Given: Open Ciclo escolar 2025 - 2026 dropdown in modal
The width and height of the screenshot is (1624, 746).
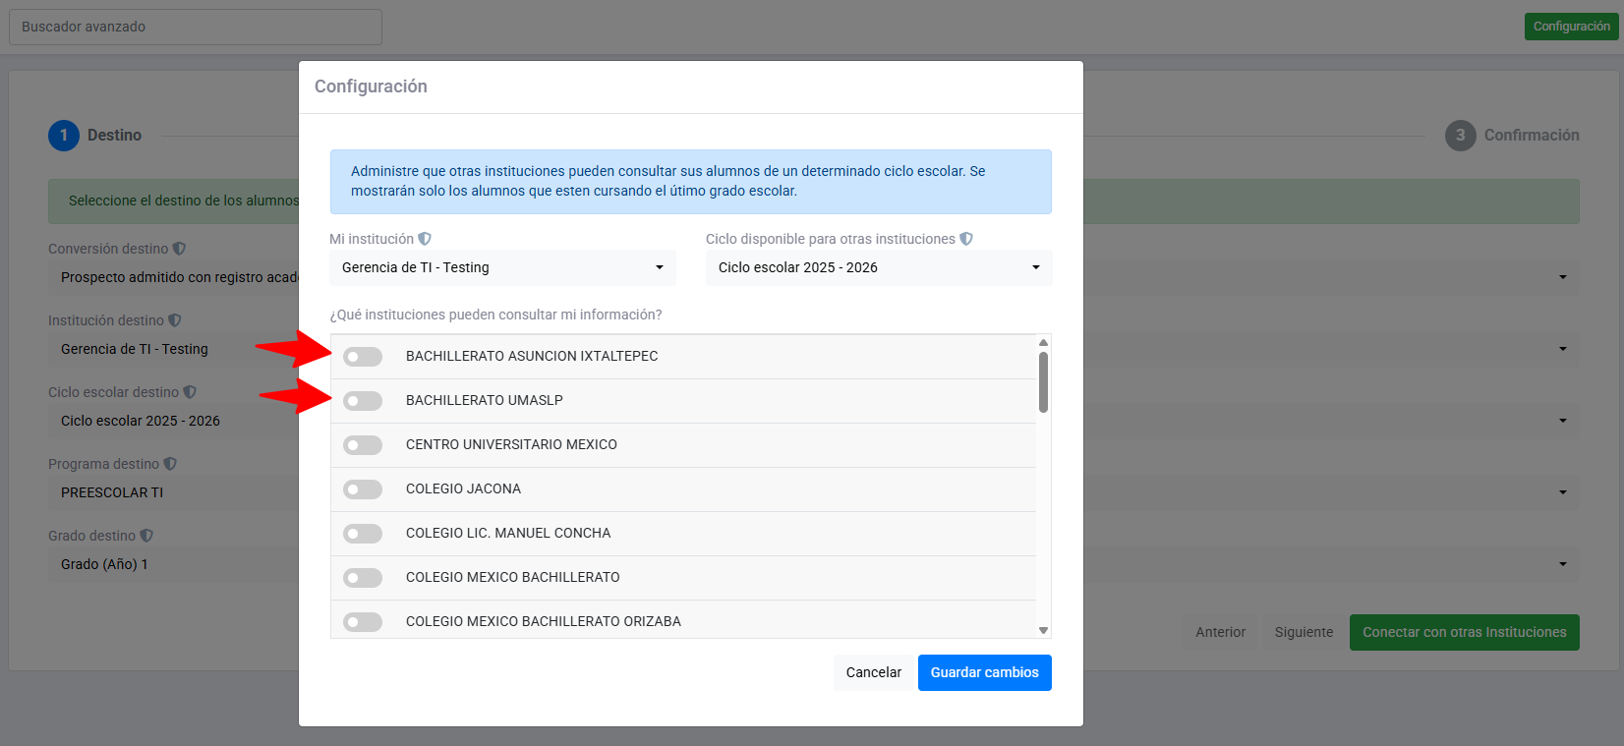Looking at the screenshot, I should pyautogui.click(x=878, y=267).
